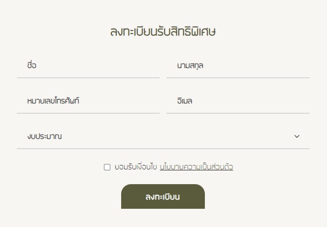Tick the ยอมรับเงื่อนไข checkbox

[107, 167]
